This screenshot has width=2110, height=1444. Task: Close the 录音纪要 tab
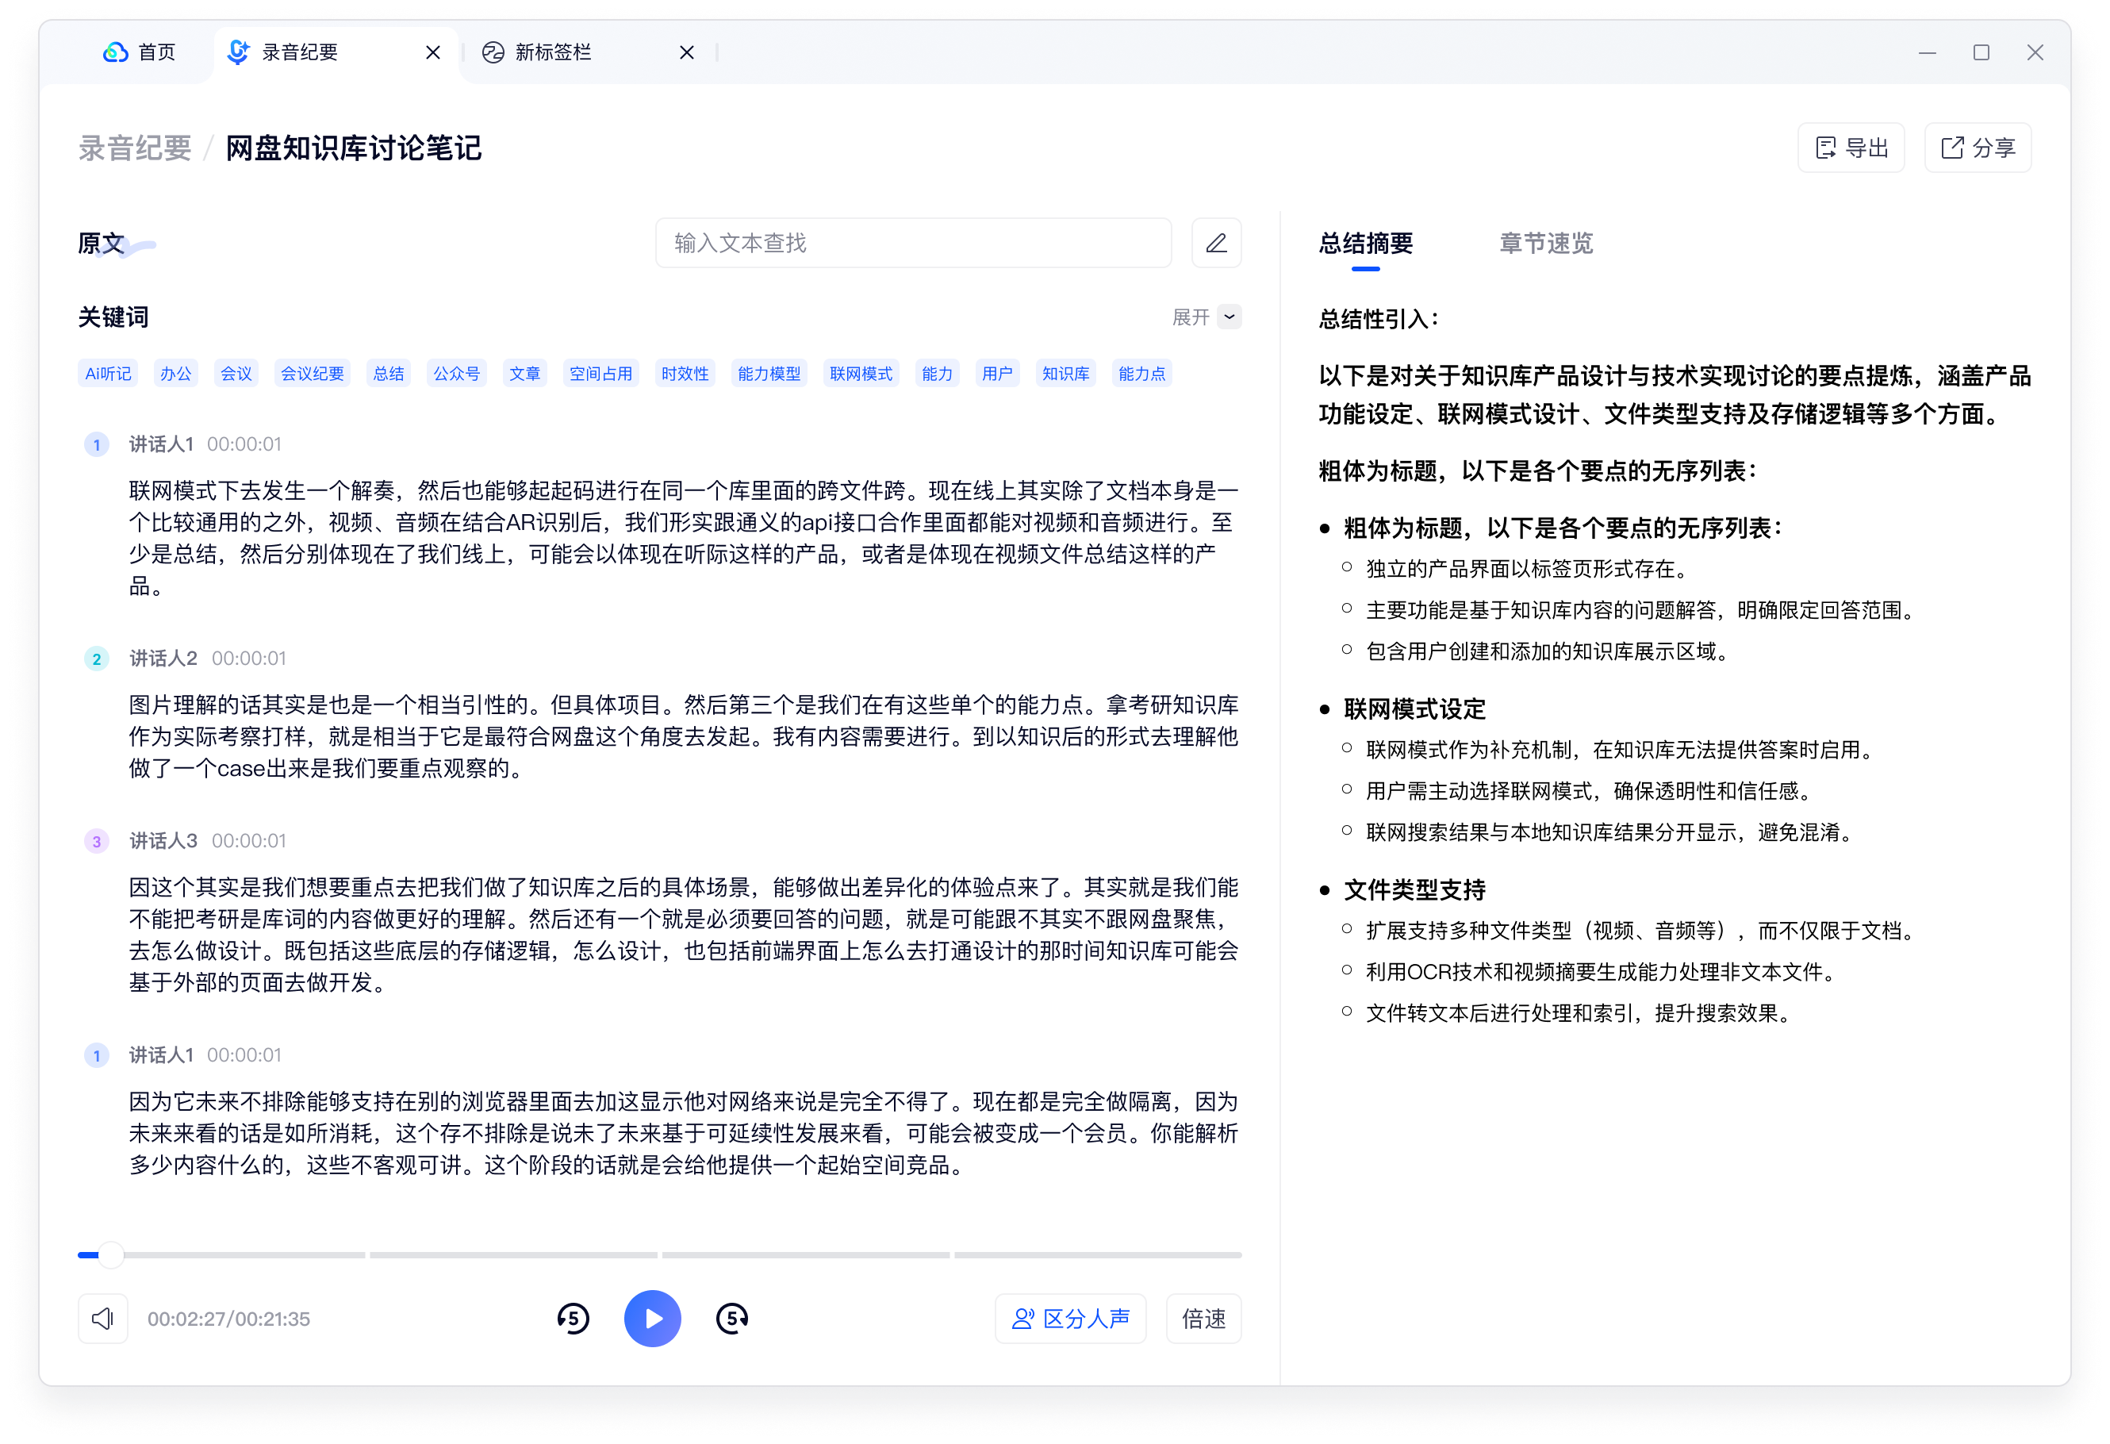tap(433, 52)
